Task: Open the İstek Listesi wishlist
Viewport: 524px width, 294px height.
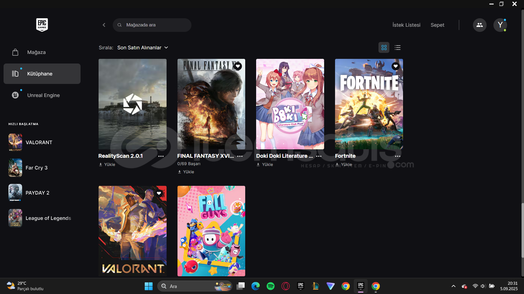Action: tap(406, 25)
